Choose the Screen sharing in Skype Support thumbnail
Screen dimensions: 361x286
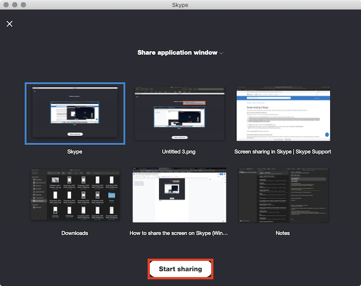click(x=283, y=114)
